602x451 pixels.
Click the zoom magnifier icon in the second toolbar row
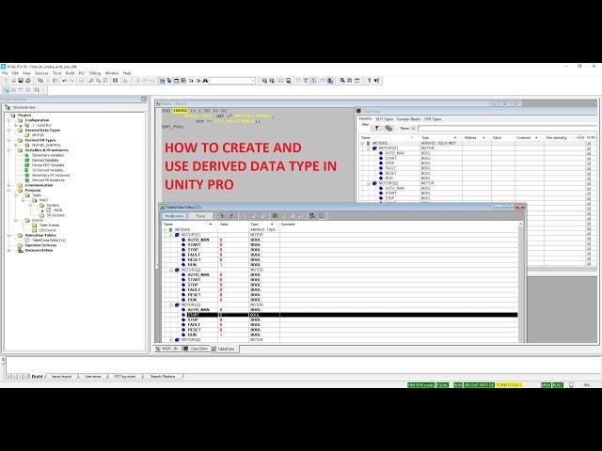[37, 90]
